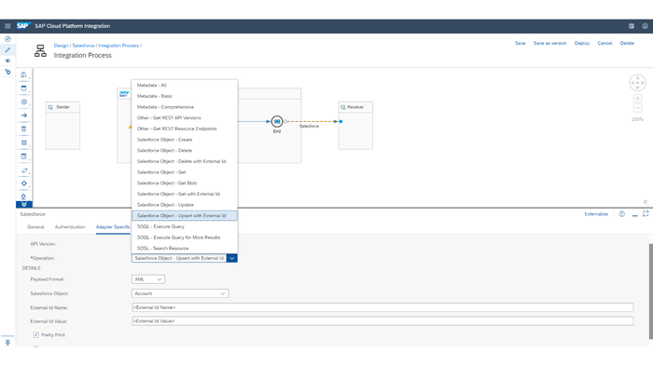Choose Salesforce Object - Update

(x=185, y=205)
